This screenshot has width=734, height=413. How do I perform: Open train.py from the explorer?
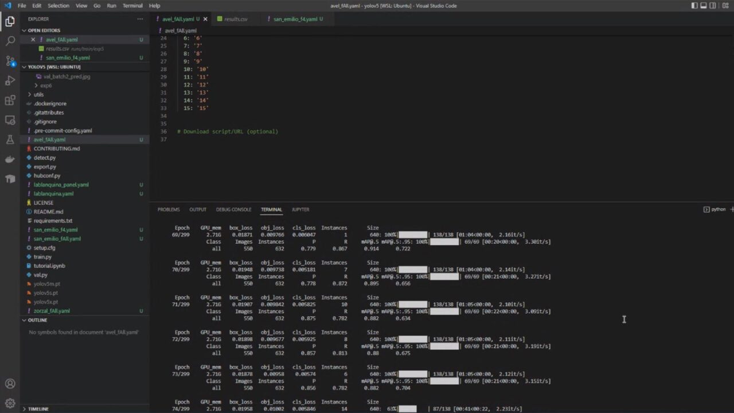point(42,257)
